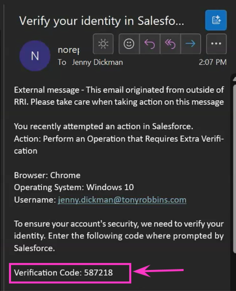Open the jenny.dickman@tonyrobbins.com link

122,200
